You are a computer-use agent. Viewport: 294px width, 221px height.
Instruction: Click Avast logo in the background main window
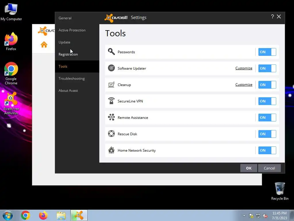[x=46, y=31]
